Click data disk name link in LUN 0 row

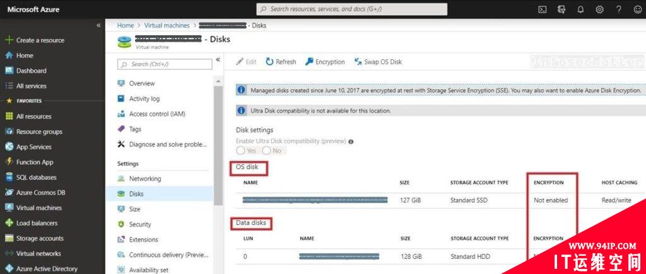tap(339, 256)
